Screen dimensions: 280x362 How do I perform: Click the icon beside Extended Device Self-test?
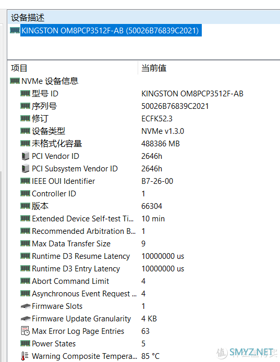tap(25, 218)
